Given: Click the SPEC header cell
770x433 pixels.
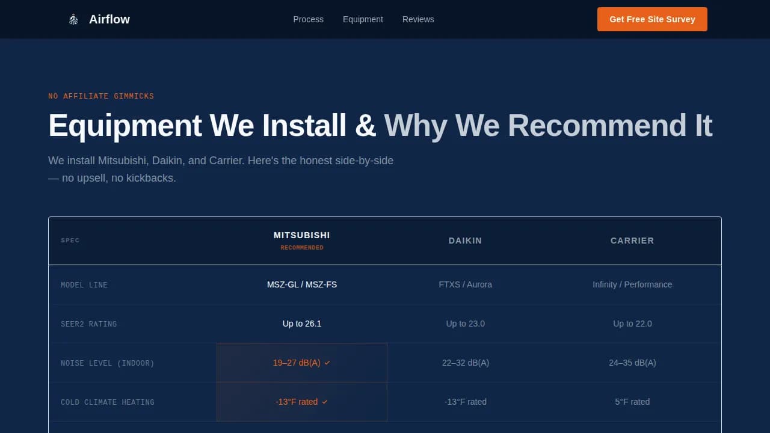Looking at the screenshot, I should pos(70,240).
